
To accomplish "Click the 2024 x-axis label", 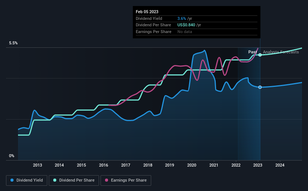I will pyautogui.click(x=280, y=165).
